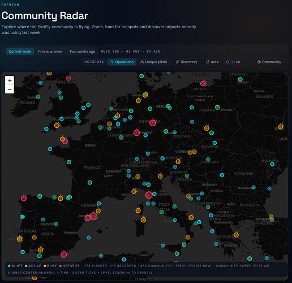Switch to the Previous week tab
The height and width of the screenshot is (283, 292).
[50, 52]
